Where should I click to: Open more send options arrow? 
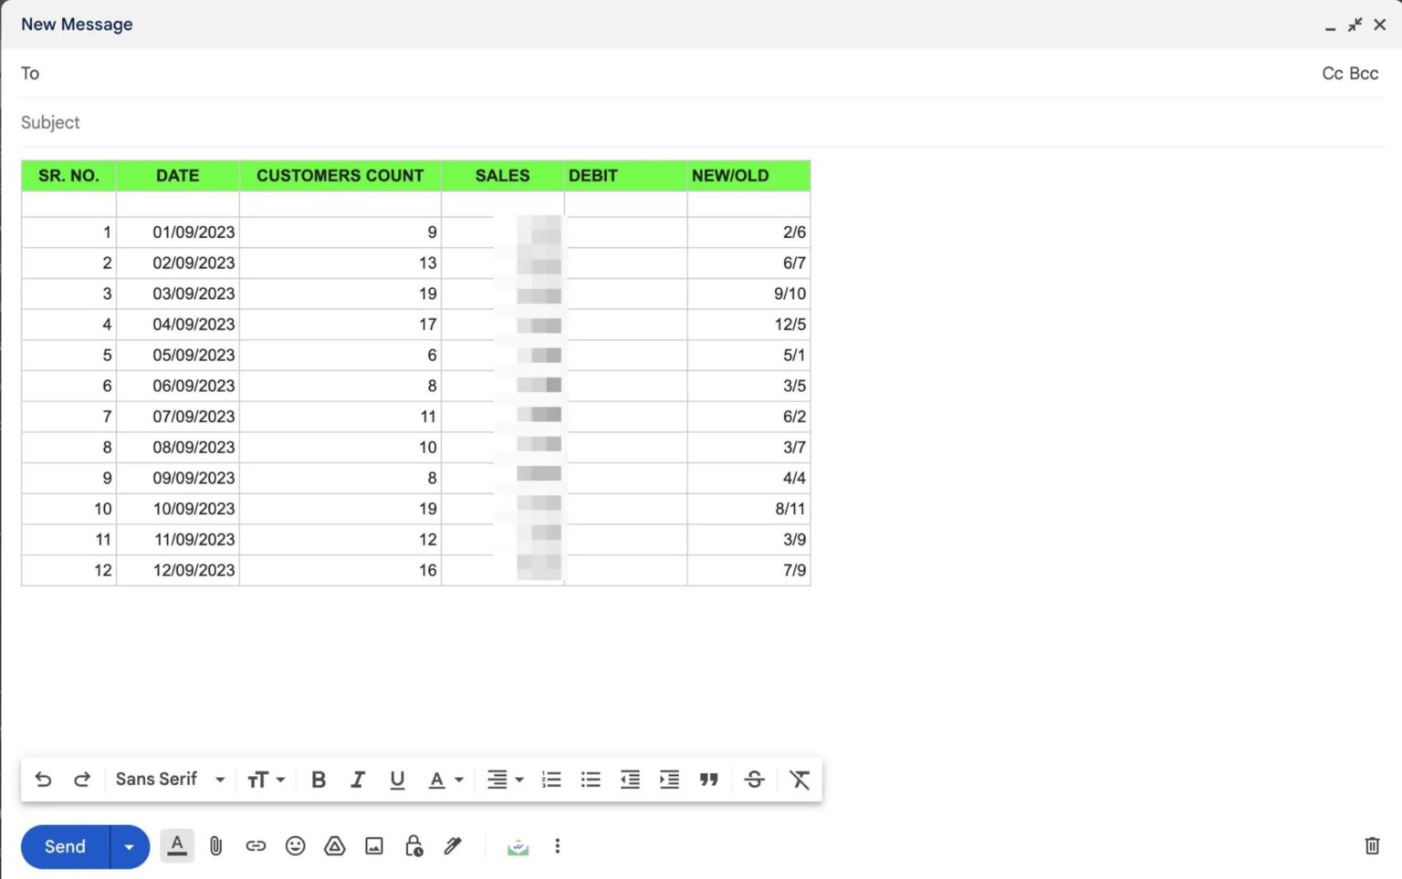pyautogui.click(x=129, y=846)
